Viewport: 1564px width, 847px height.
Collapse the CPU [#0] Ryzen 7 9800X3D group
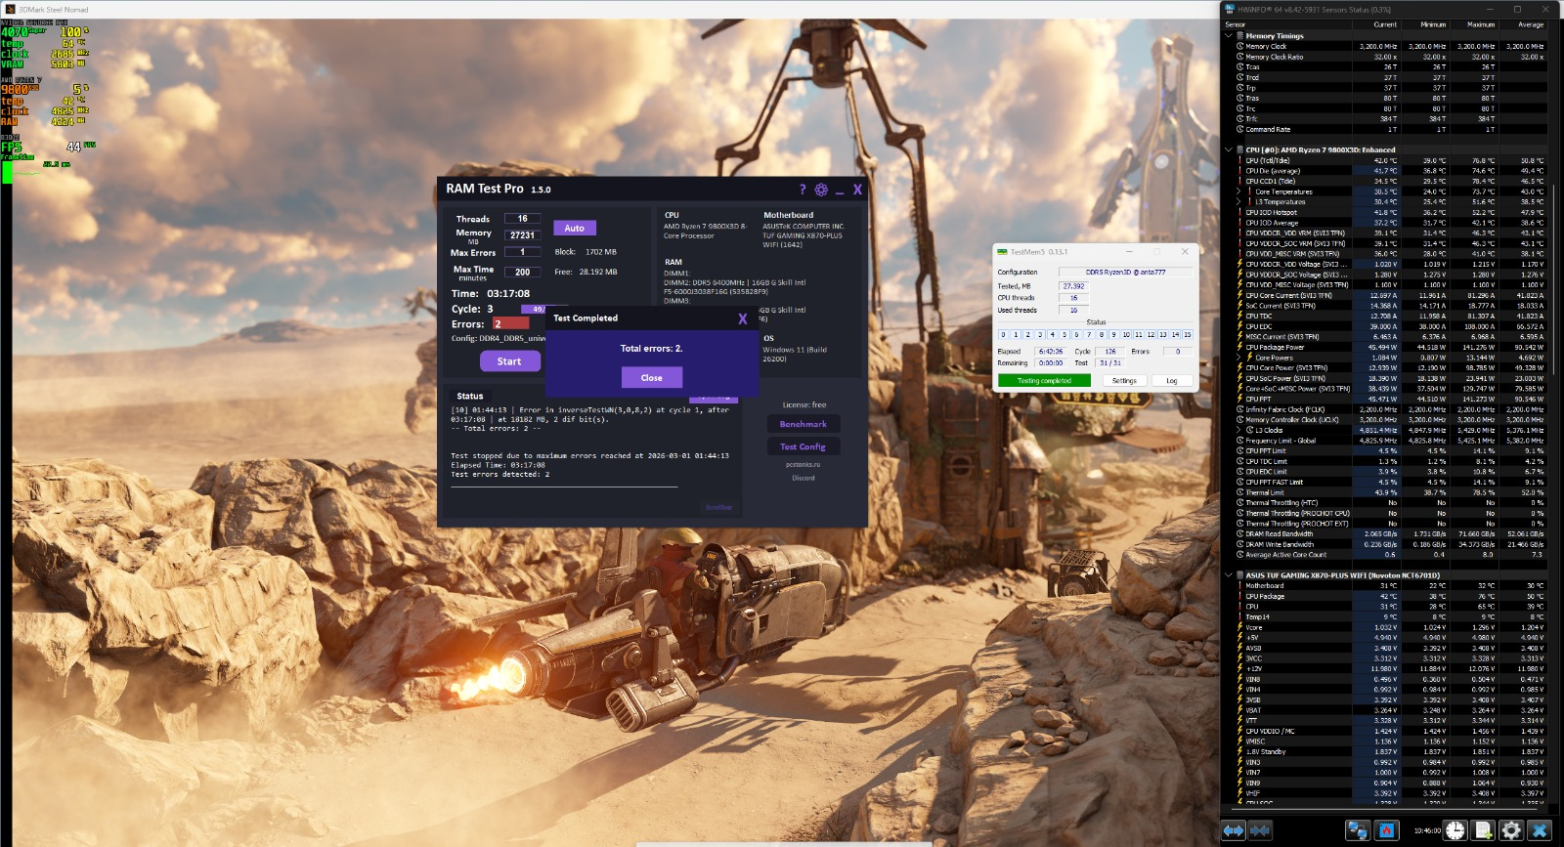coord(1229,150)
